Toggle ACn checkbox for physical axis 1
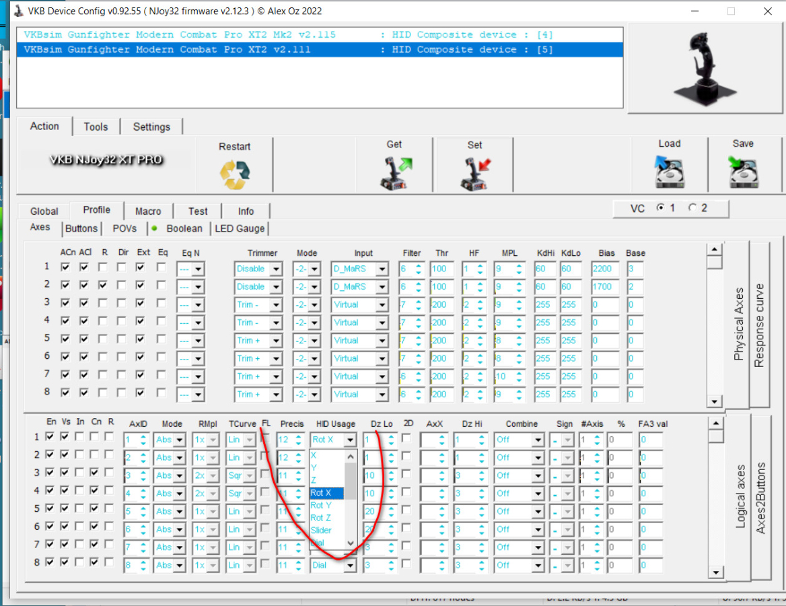The height and width of the screenshot is (606, 786). point(65,267)
